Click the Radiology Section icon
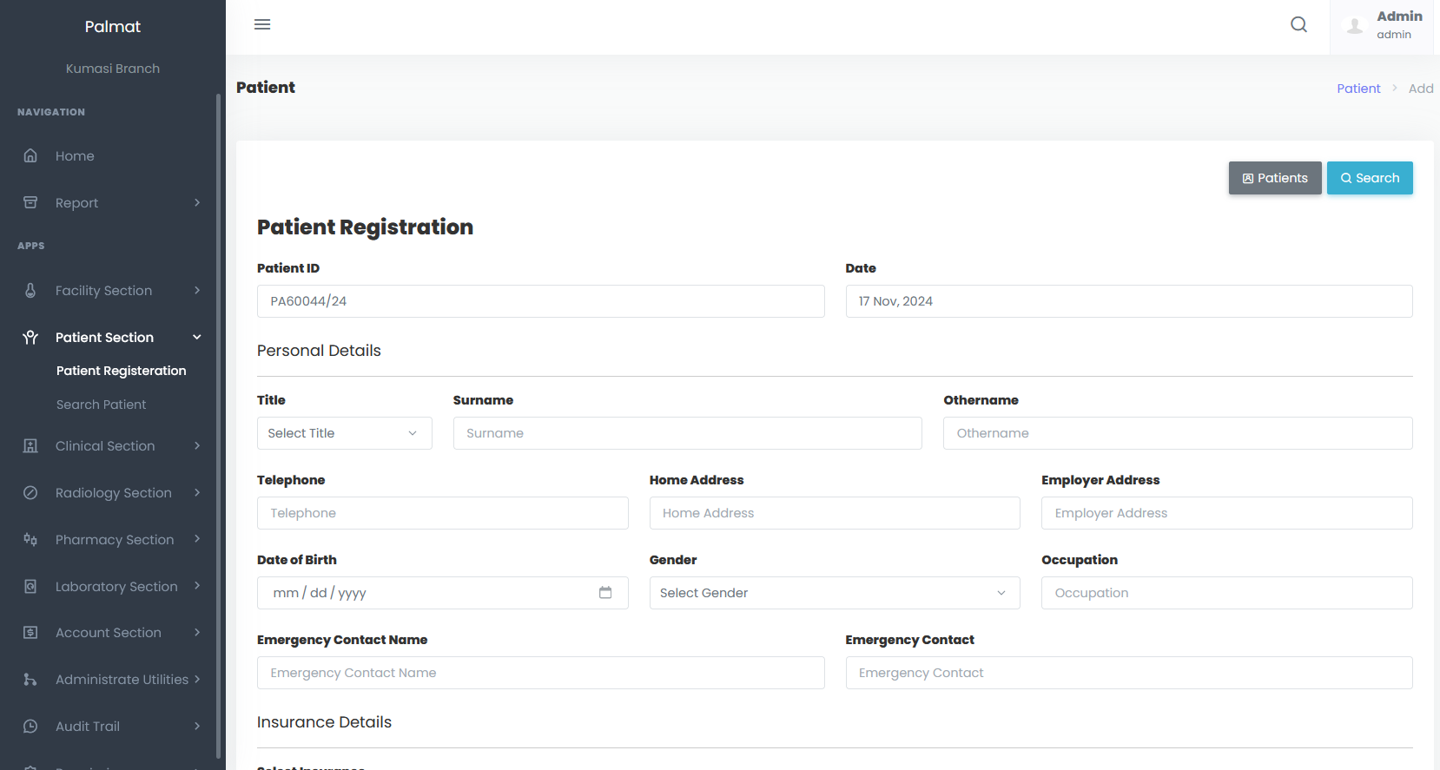The image size is (1440, 770). pyautogui.click(x=30, y=493)
